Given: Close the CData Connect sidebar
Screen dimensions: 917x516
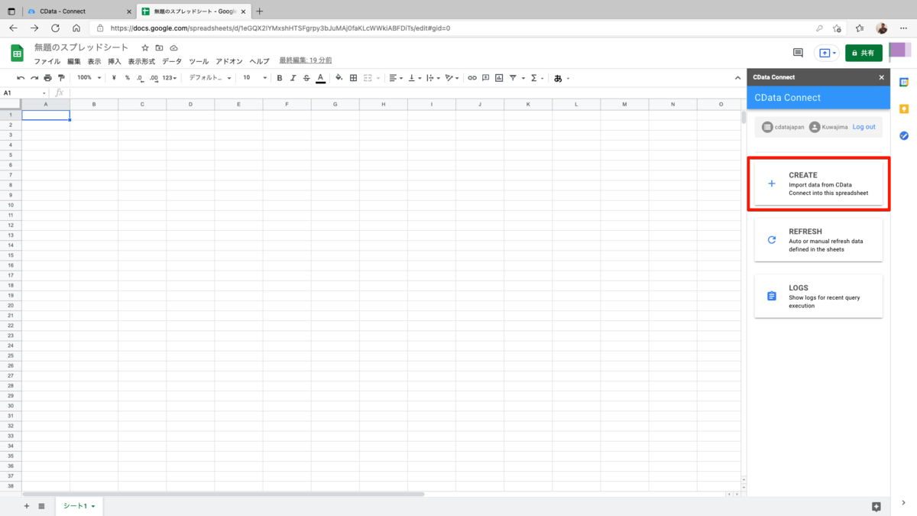Looking at the screenshot, I should click(x=881, y=77).
